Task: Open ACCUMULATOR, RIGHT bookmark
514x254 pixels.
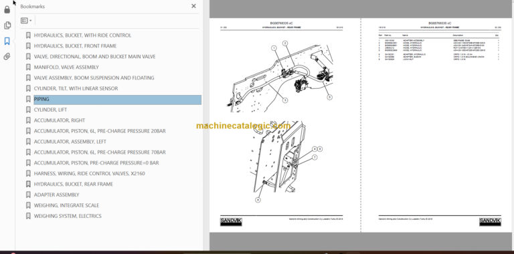Action: pyautogui.click(x=60, y=120)
